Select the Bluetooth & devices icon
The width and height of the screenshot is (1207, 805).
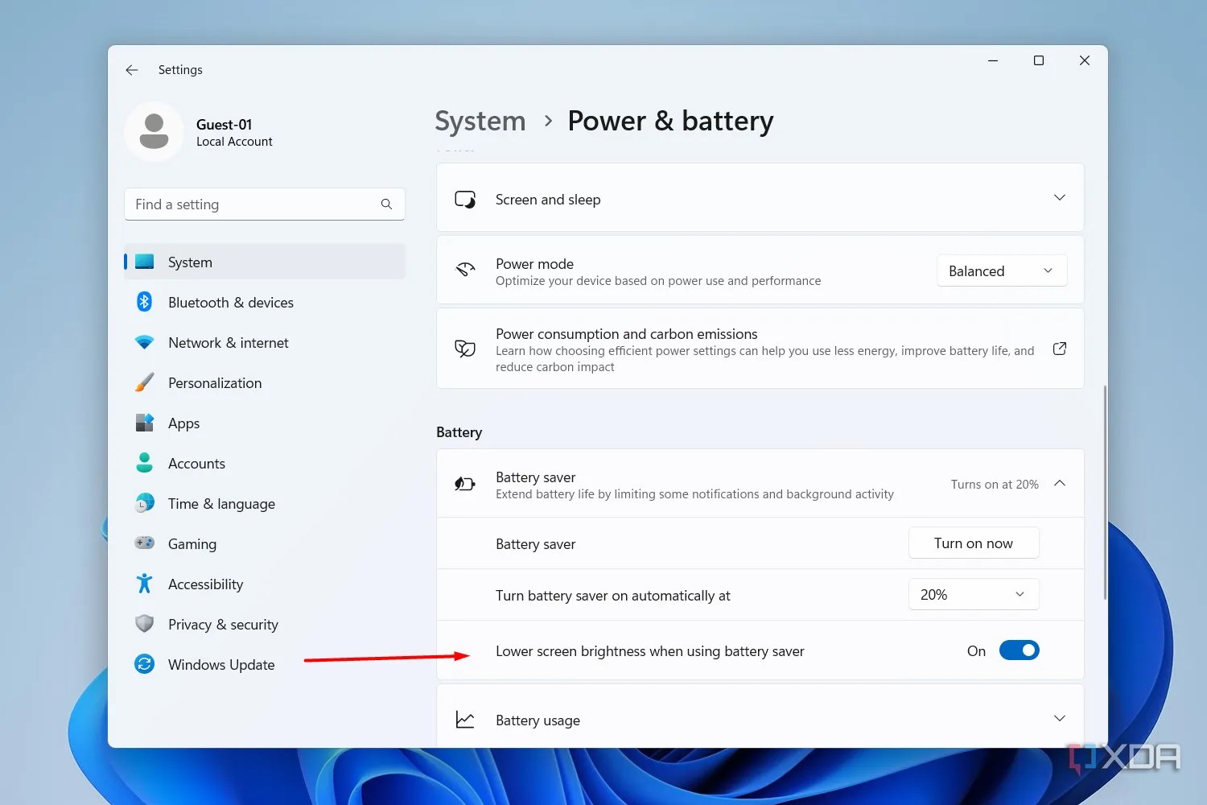tap(144, 302)
